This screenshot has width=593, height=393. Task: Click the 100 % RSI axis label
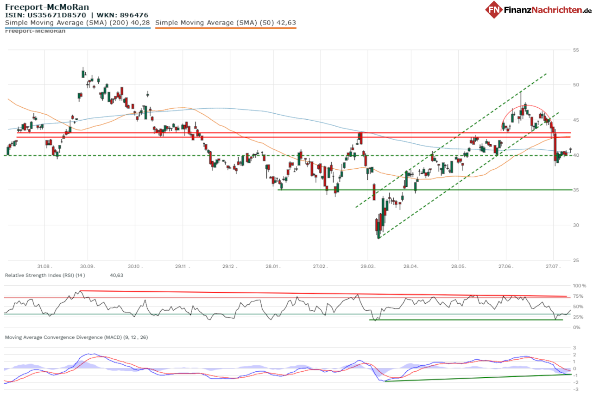pyautogui.click(x=579, y=286)
